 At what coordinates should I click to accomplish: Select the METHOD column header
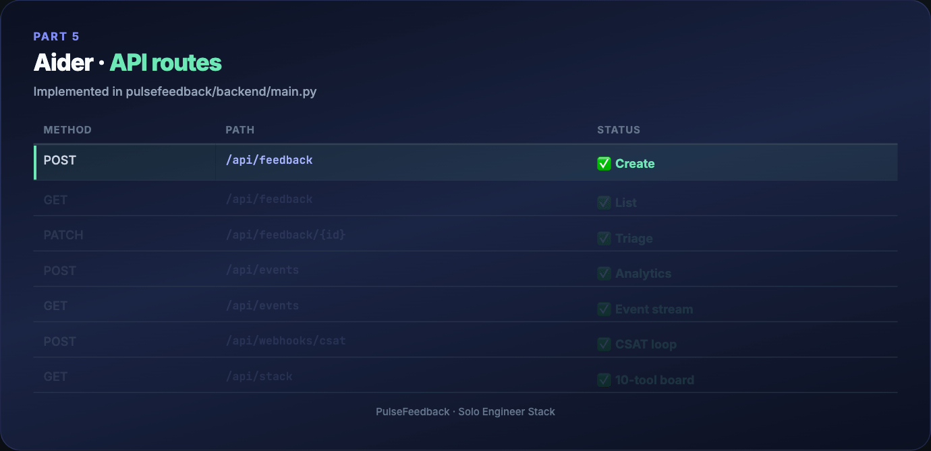[x=67, y=130]
